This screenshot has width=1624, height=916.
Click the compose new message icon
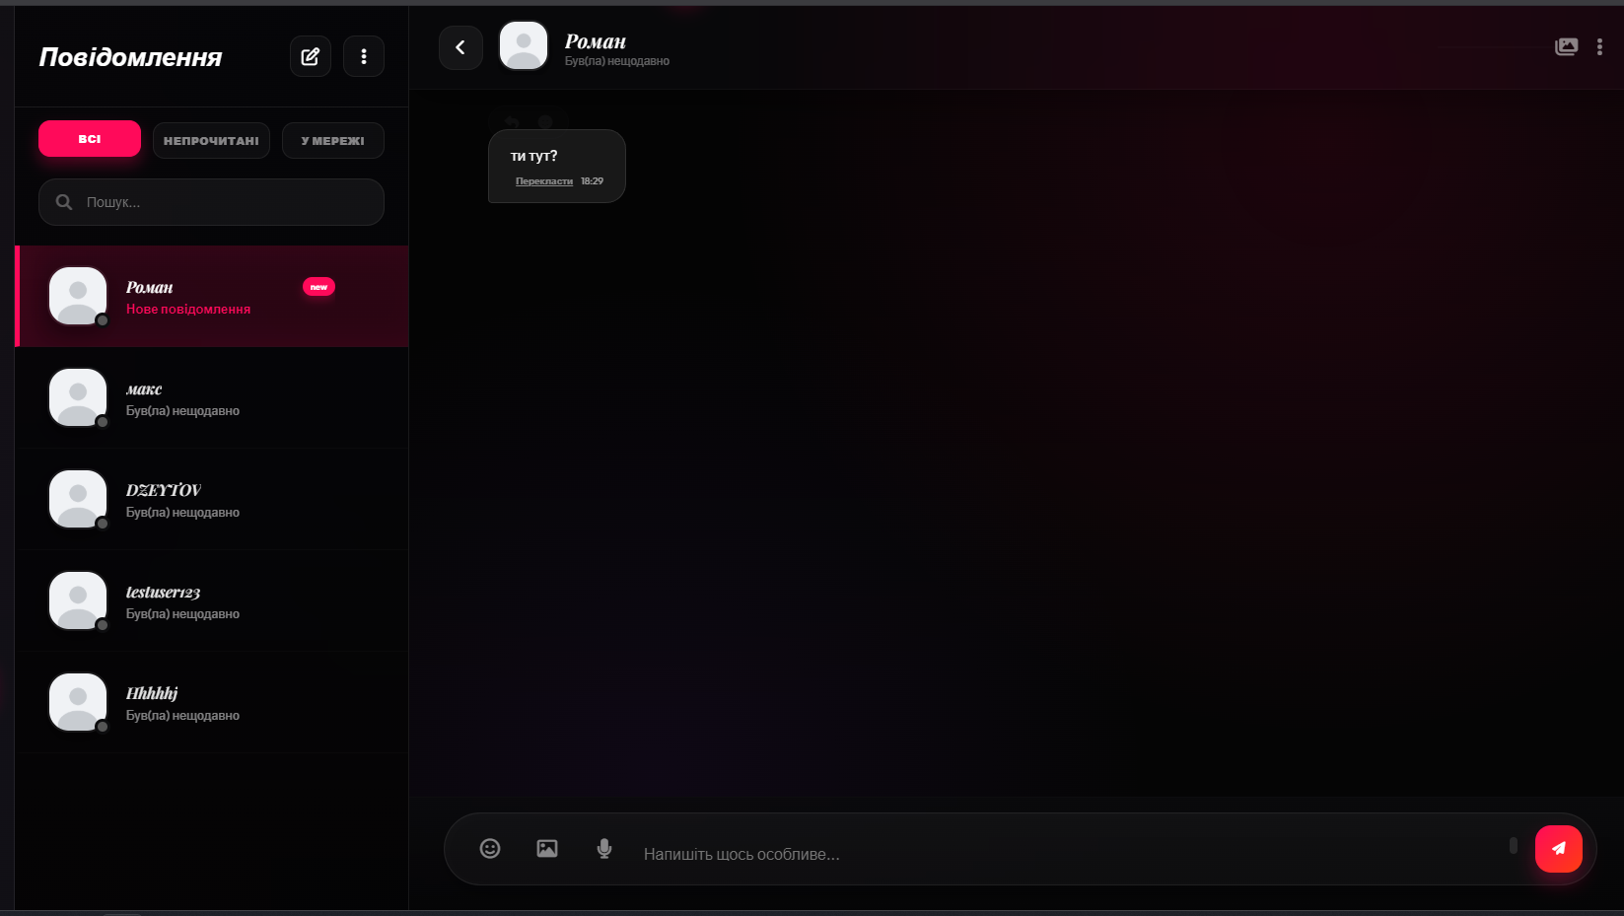coord(310,56)
